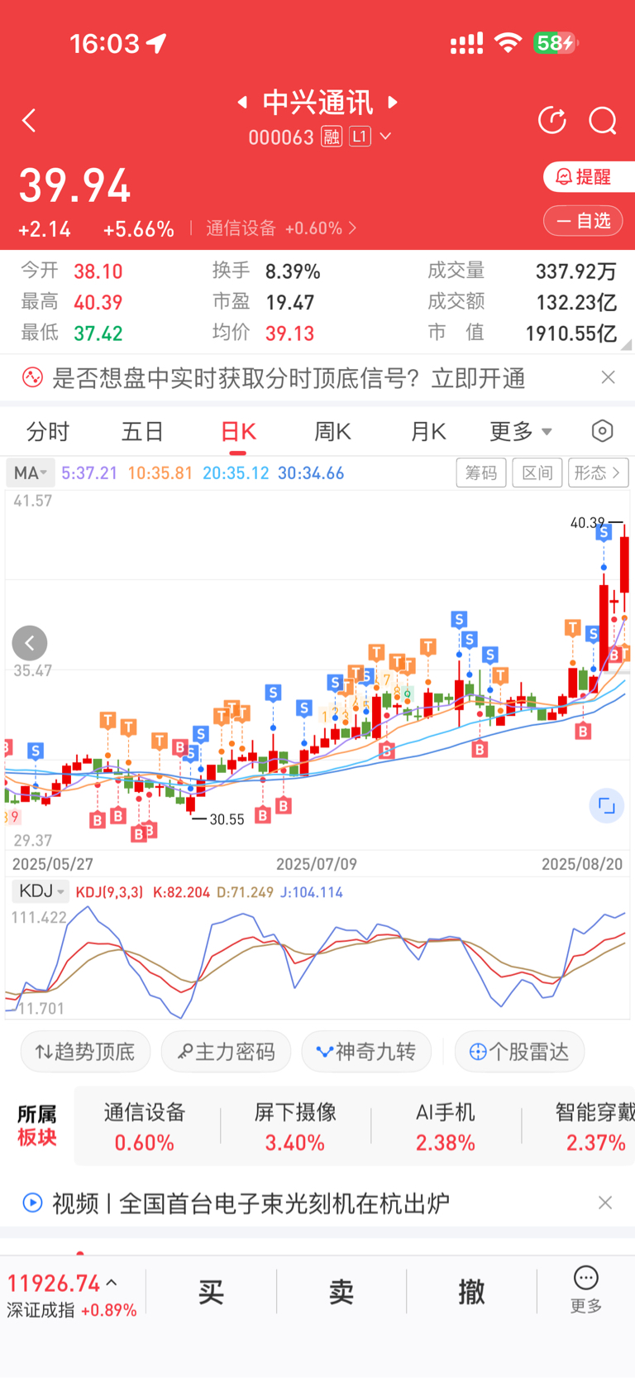The width and height of the screenshot is (635, 1378).
Task: Open 个股雷达 tool
Action: [x=519, y=1051]
